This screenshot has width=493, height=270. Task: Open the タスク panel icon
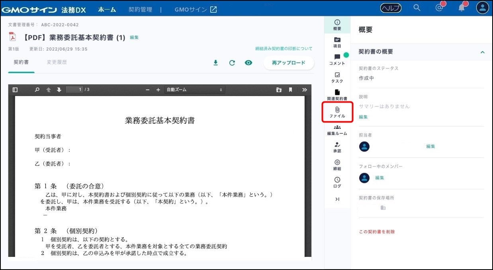(337, 77)
